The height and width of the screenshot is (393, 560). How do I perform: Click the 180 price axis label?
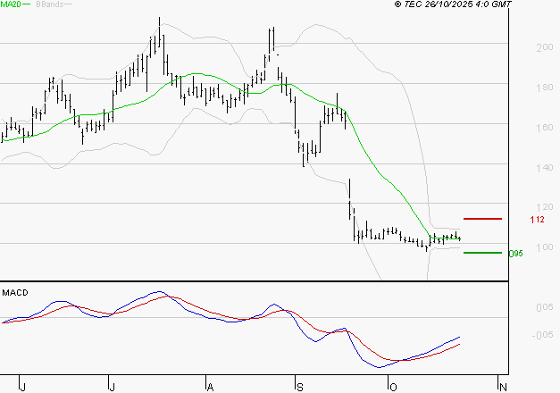(545, 88)
